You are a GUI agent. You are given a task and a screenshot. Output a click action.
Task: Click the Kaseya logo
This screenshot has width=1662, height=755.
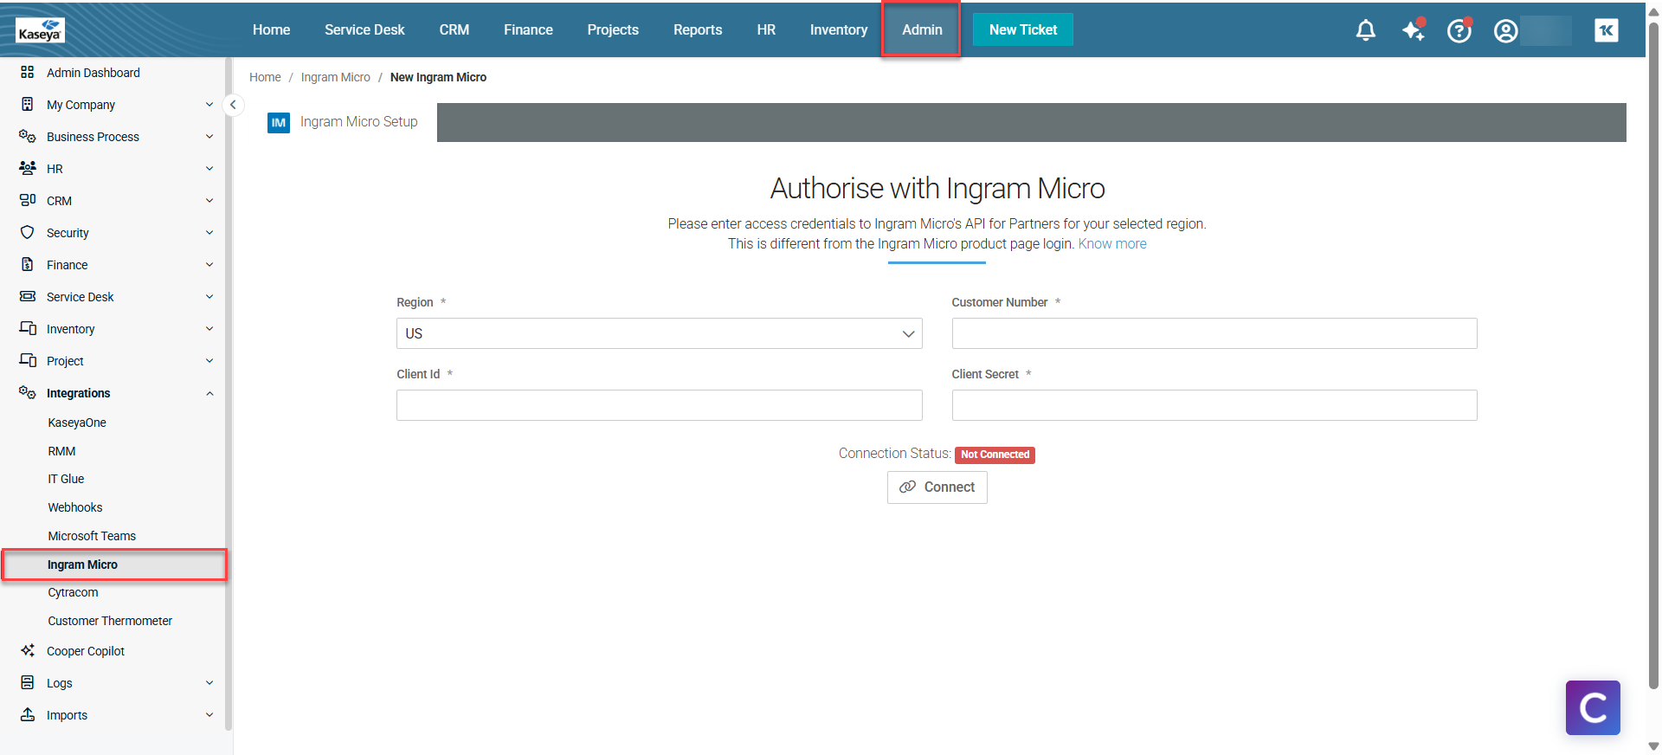coord(40,30)
